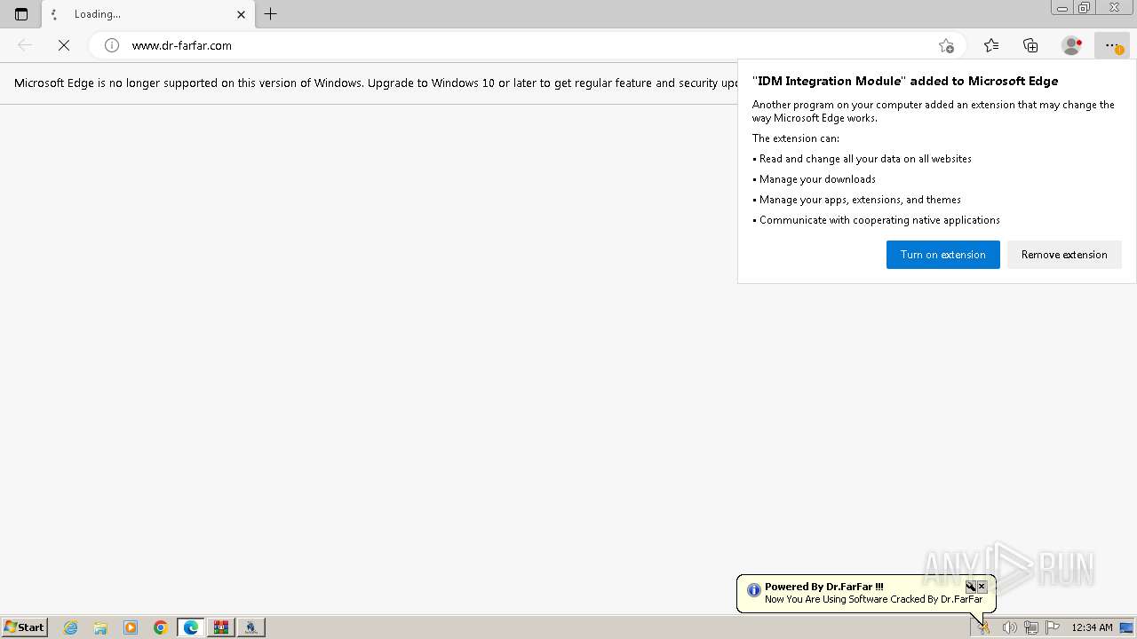Open Windows Start menu
This screenshot has width=1137, height=639.
pyautogui.click(x=24, y=627)
